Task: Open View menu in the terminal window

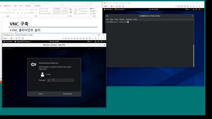Action: [x=116, y=20]
